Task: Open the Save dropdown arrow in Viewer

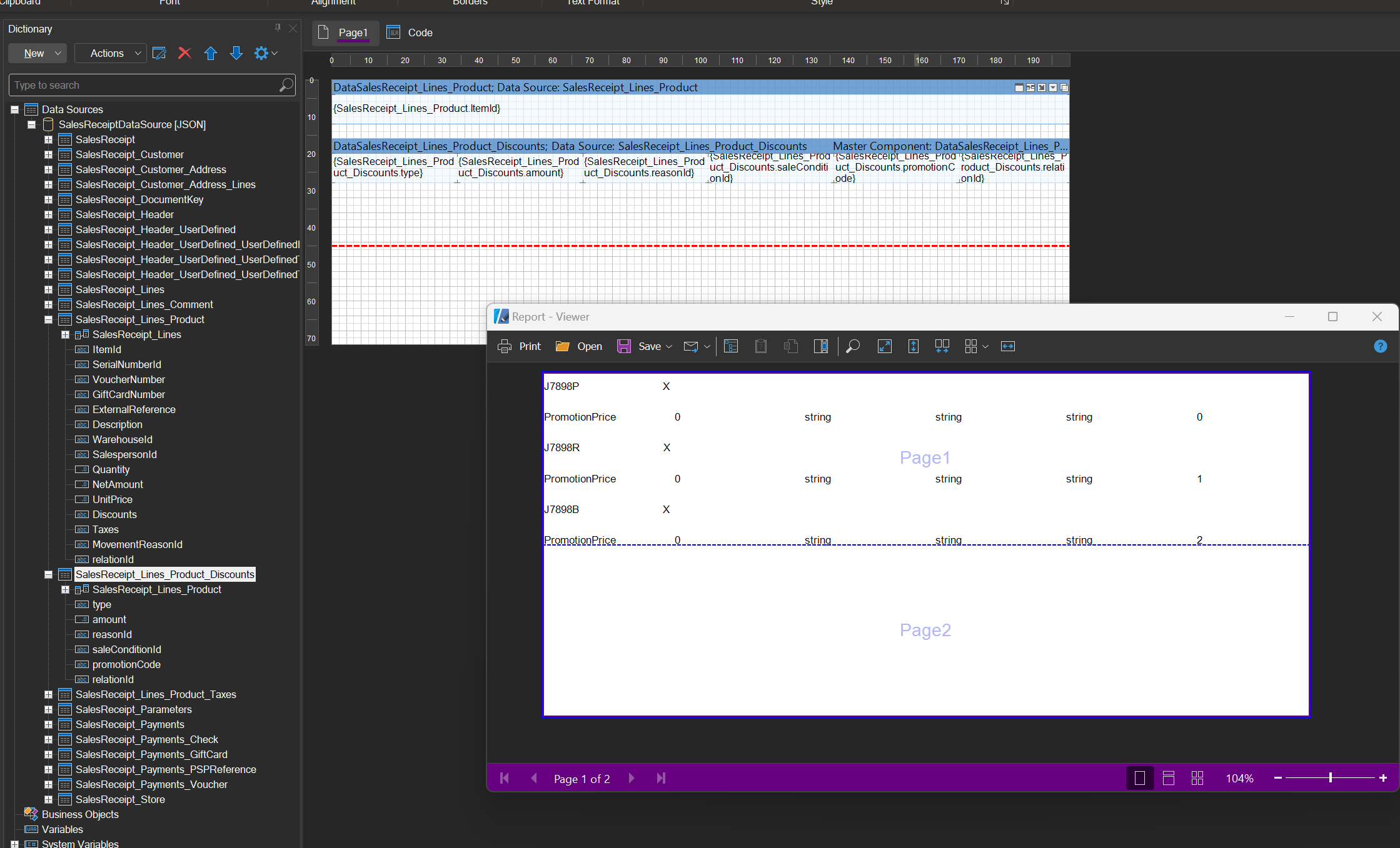Action: click(x=669, y=347)
